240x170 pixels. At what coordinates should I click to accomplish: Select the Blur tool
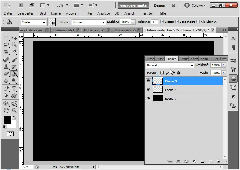point(6,81)
